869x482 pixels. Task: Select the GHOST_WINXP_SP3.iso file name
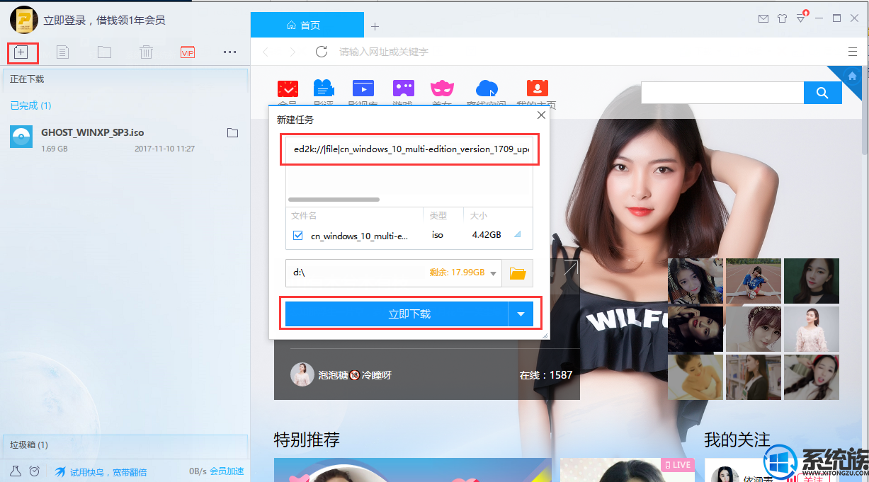click(93, 132)
